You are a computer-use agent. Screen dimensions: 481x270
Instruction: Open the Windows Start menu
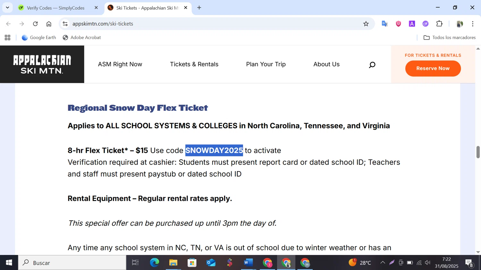pyautogui.click(x=9, y=263)
